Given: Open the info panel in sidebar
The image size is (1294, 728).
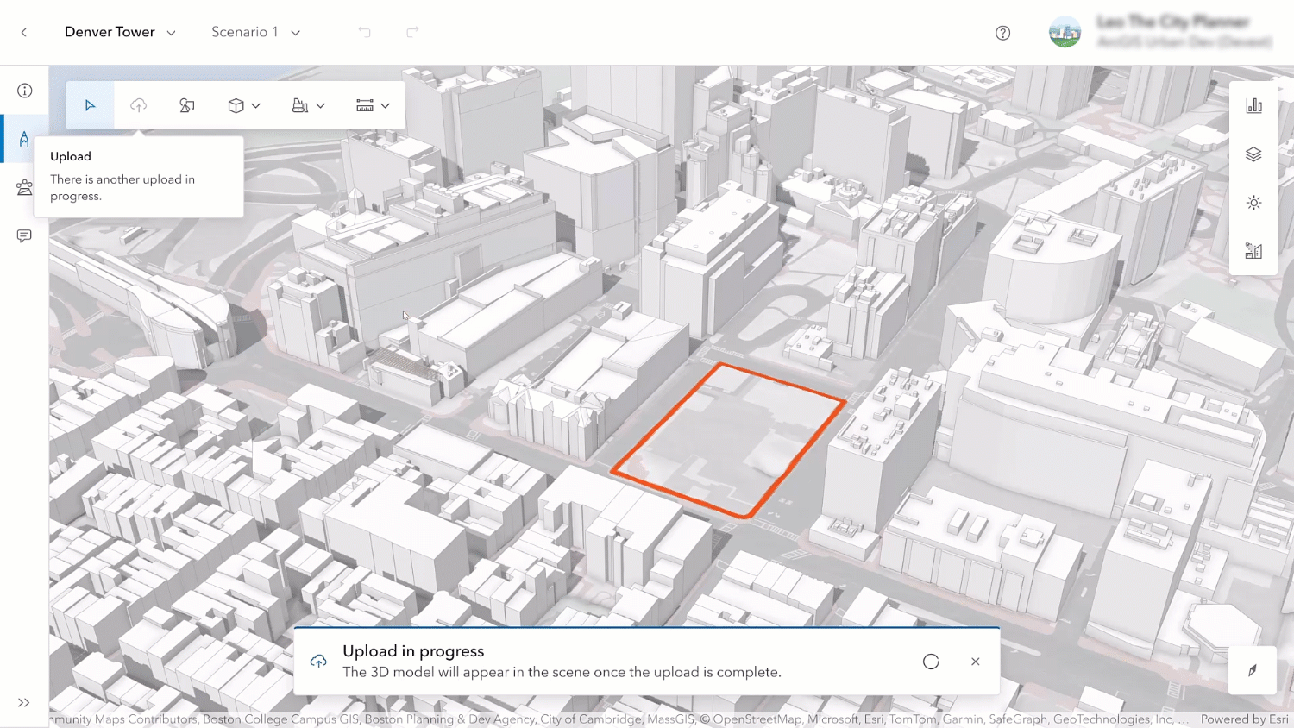Looking at the screenshot, I should point(24,91).
